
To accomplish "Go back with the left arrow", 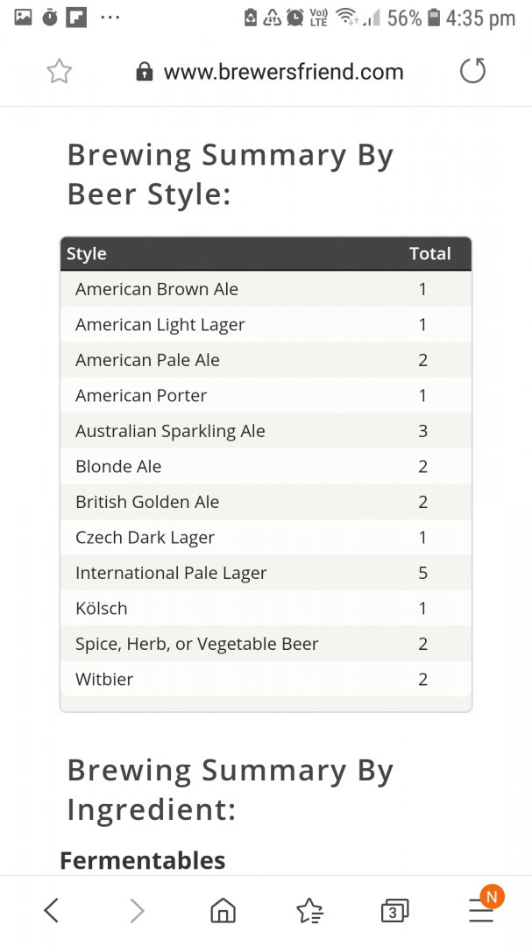I will click(52, 910).
